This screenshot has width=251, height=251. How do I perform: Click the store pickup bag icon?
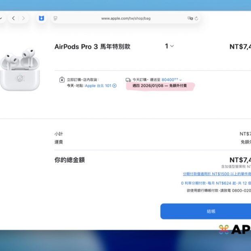62,80
